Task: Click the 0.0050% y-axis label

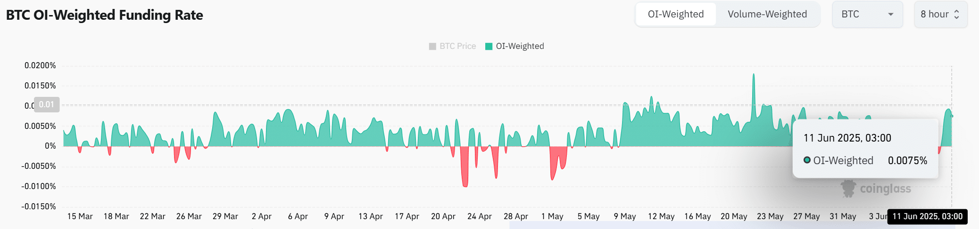Action: 40,126
